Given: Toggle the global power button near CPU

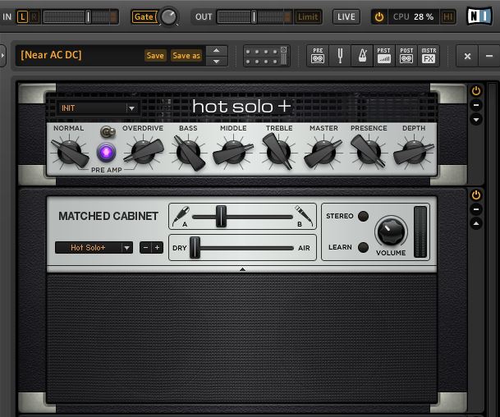Looking at the screenshot, I should [379, 17].
